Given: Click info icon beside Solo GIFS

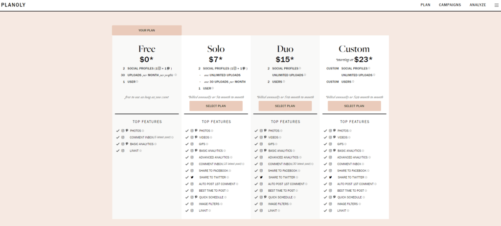Looking at the screenshot, I should coord(207,144).
